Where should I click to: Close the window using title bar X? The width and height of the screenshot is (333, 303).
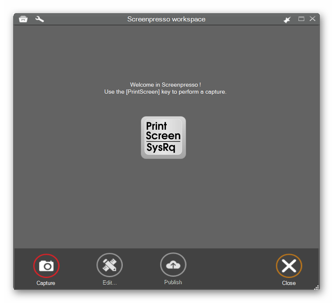coord(312,19)
